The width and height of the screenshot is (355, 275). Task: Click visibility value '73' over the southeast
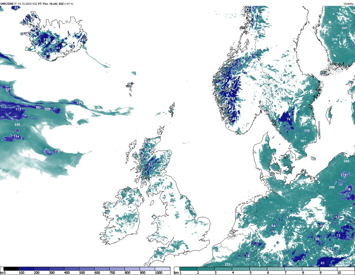tap(338, 236)
